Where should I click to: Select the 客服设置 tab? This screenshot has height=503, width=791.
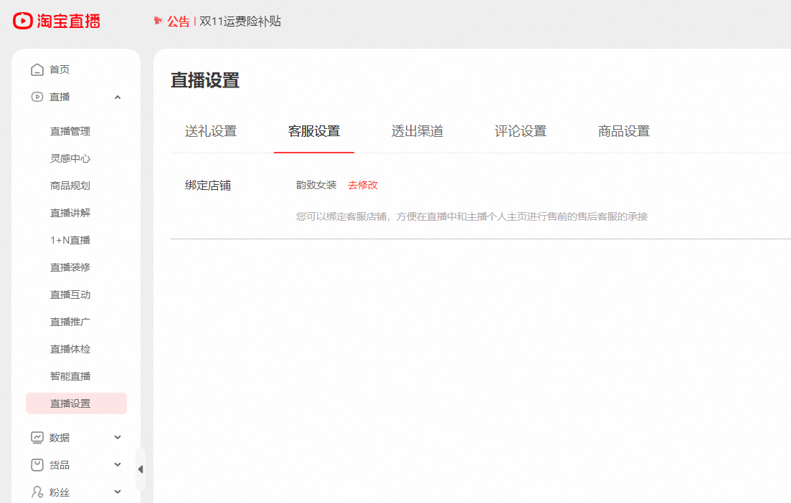coord(314,132)
